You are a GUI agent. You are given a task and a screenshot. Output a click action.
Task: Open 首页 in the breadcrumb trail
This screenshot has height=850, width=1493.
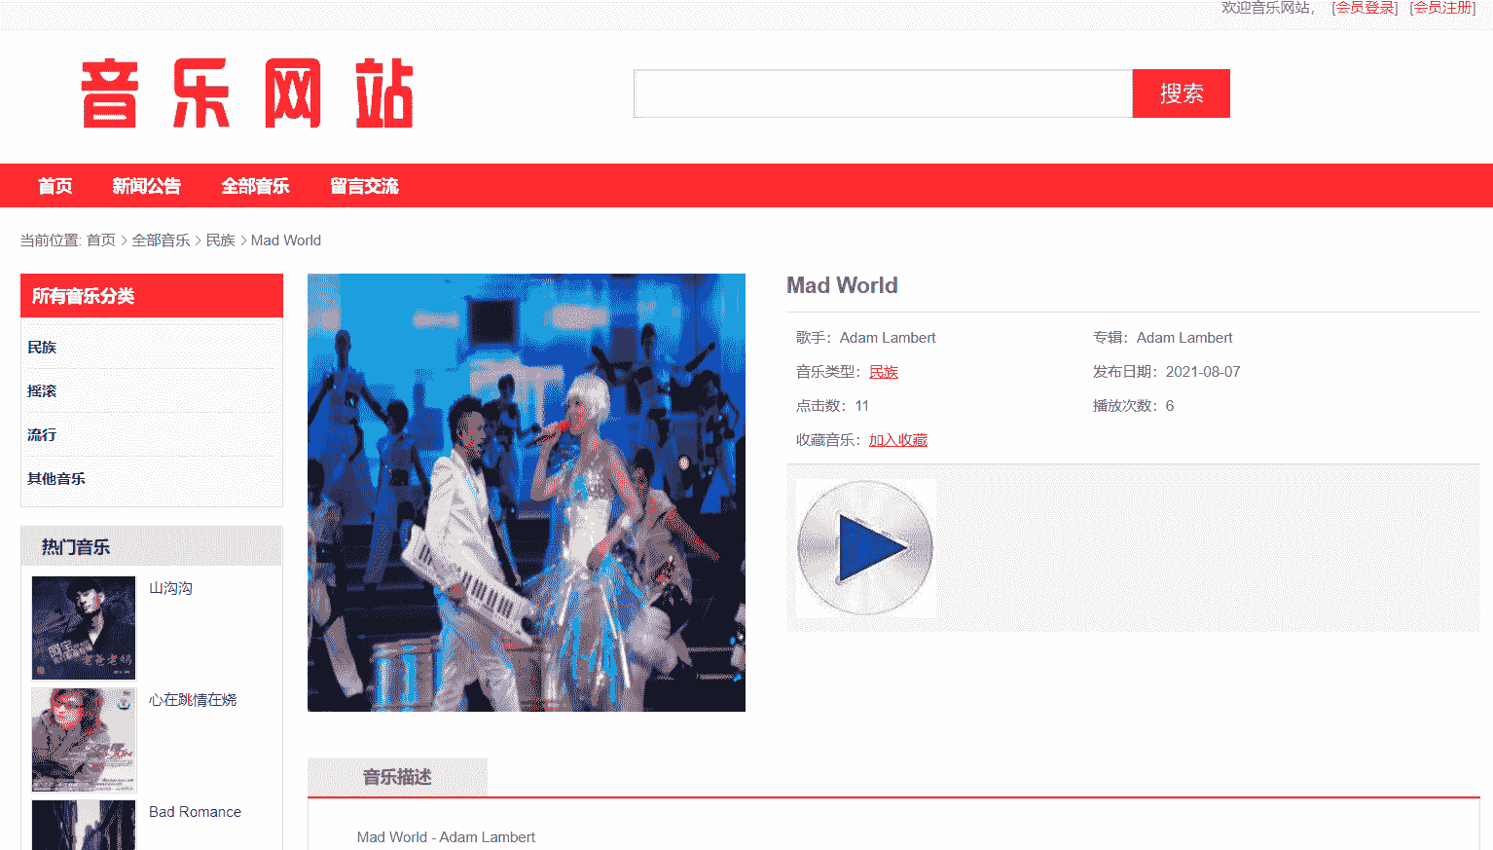(101, 240)
